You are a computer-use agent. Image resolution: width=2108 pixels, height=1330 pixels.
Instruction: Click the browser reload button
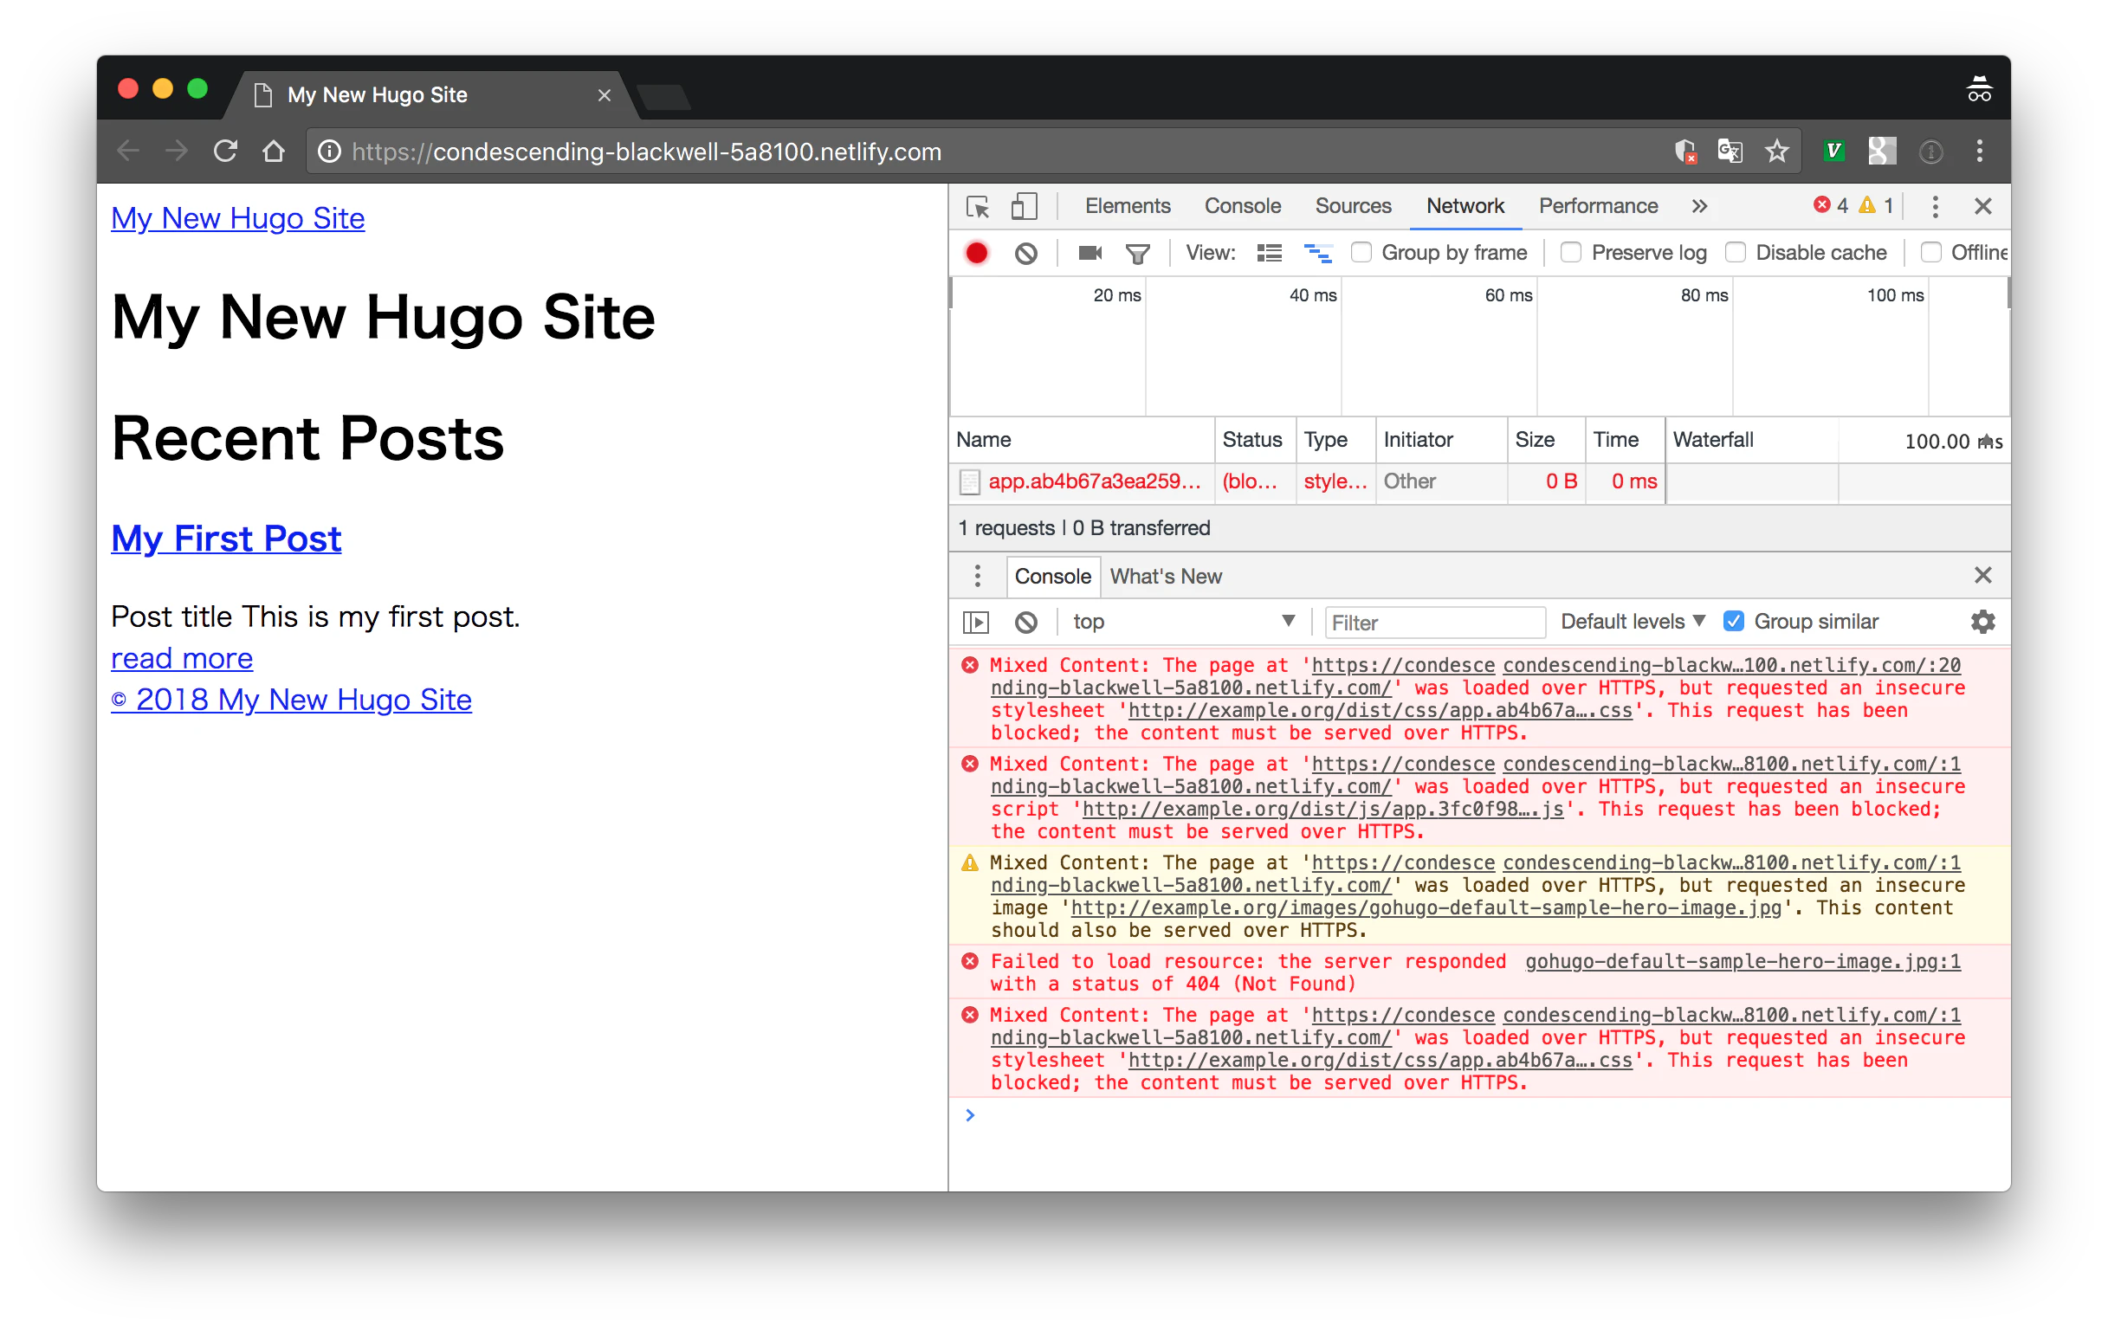[225, 152]
